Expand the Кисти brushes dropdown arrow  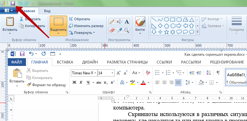click(140, 33)
